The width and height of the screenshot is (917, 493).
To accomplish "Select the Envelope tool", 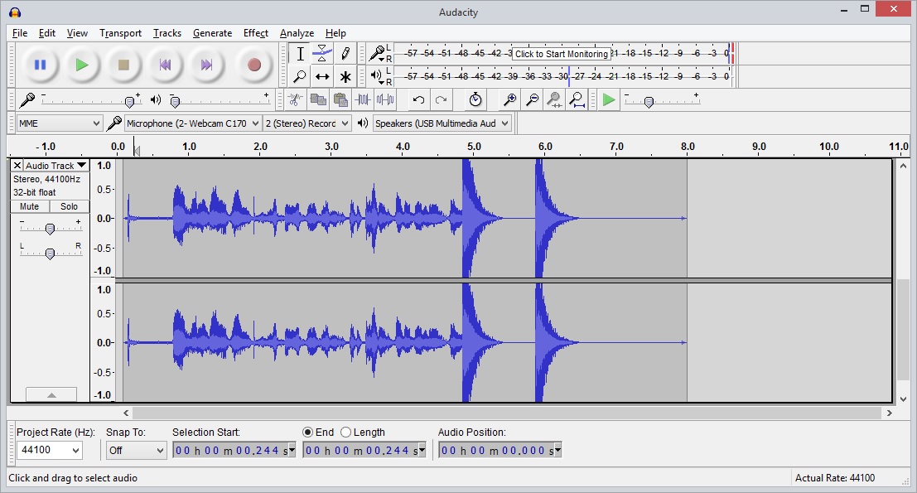I will pos(322,54).
